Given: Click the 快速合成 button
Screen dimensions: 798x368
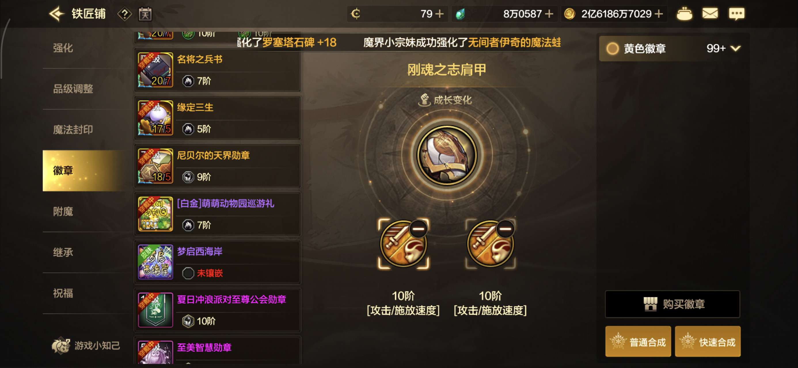Looking at the screenshot, I should click(708, 342).
